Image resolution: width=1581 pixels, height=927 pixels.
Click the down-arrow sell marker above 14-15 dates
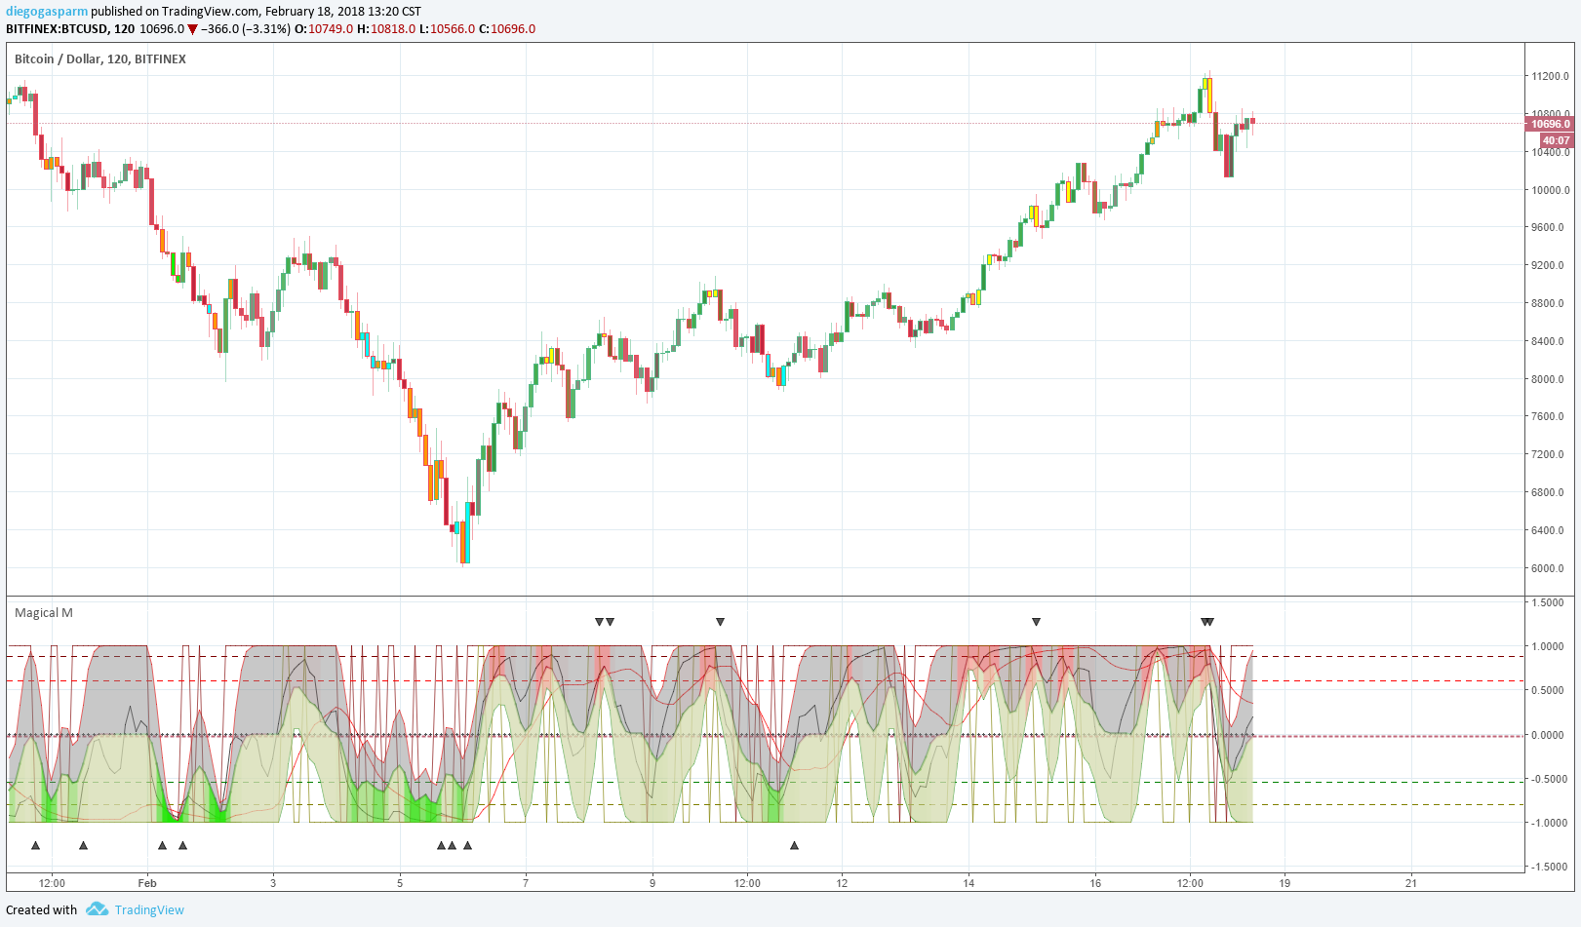click(1036, 622)
